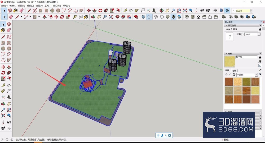Pick the material sample eyedropper icon
Image resolution: width=265 pixels, height=143 pixels.
[260, 70]
